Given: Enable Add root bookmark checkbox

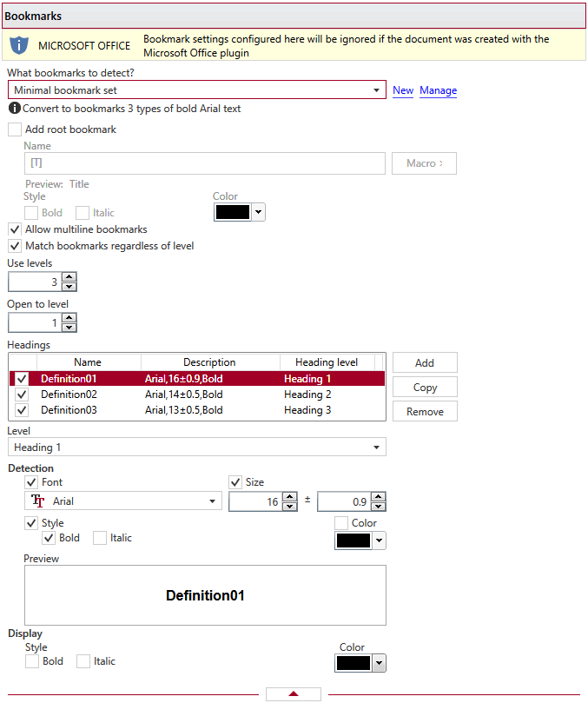Looking at the screenshot, I should pos(15,129).
